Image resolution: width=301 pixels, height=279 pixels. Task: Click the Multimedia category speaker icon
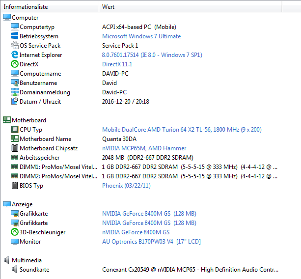pos(7,260)
